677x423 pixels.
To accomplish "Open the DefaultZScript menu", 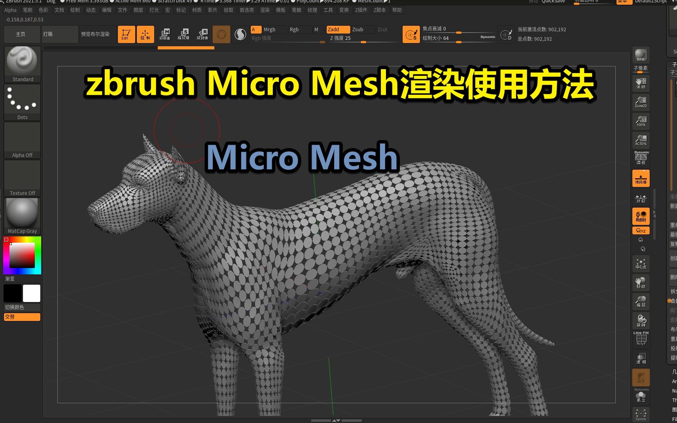I will click(651, 2).
